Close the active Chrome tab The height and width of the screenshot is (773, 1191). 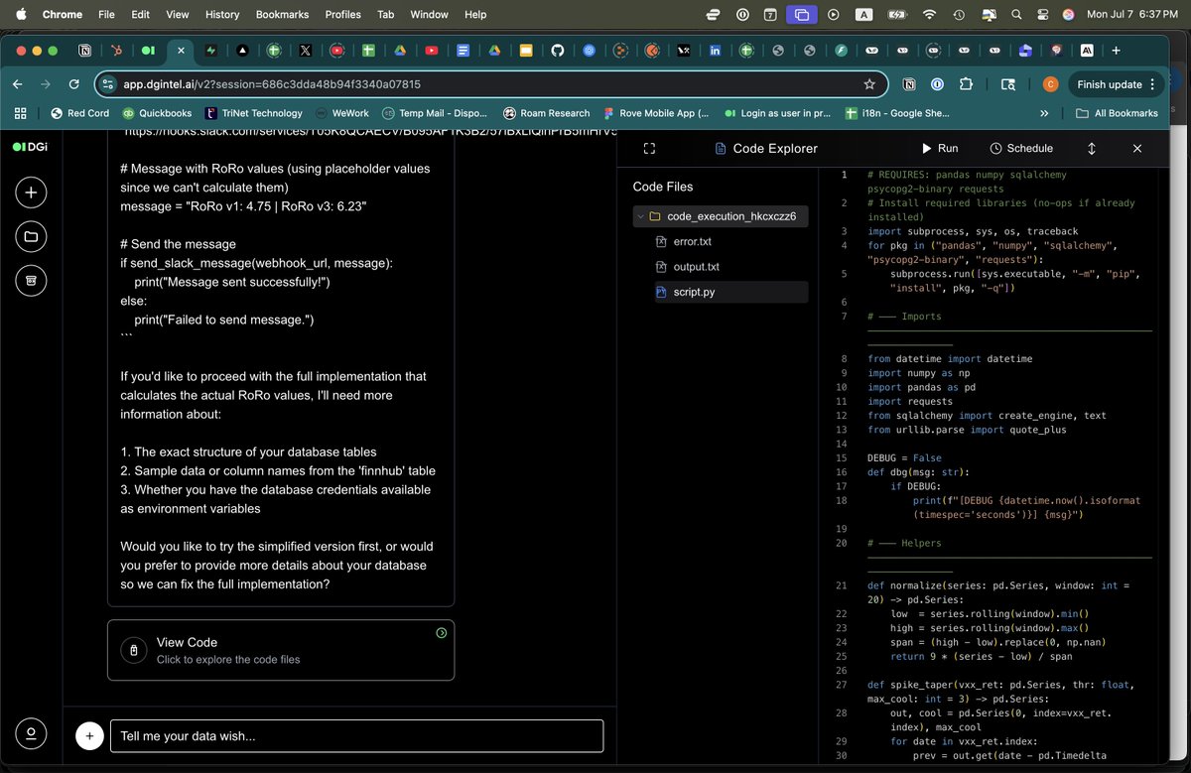(180, 51)
